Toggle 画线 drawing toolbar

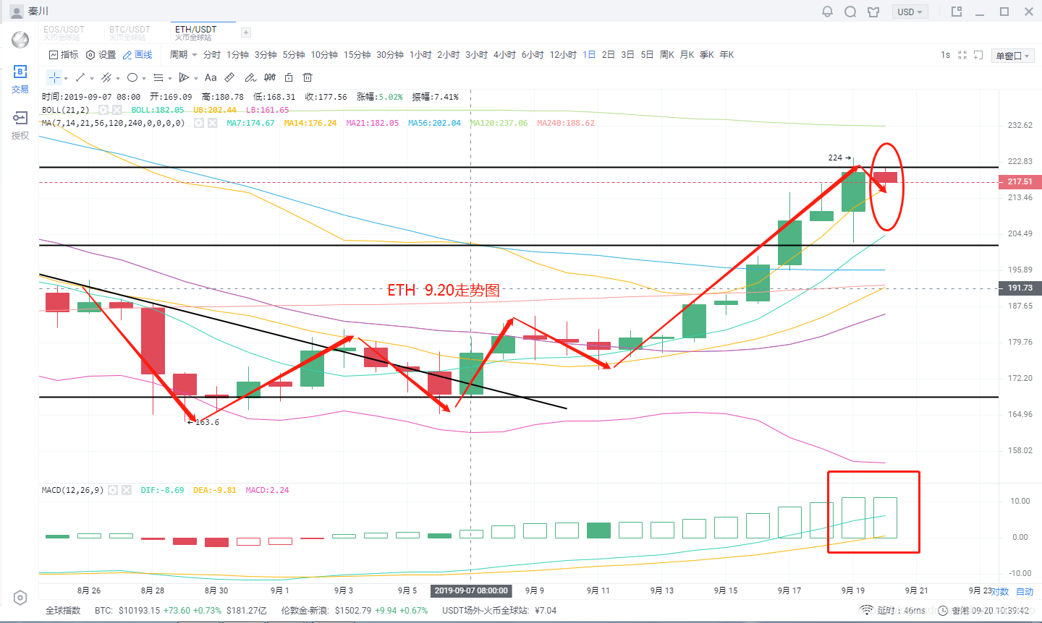click(x=137, y=55)
